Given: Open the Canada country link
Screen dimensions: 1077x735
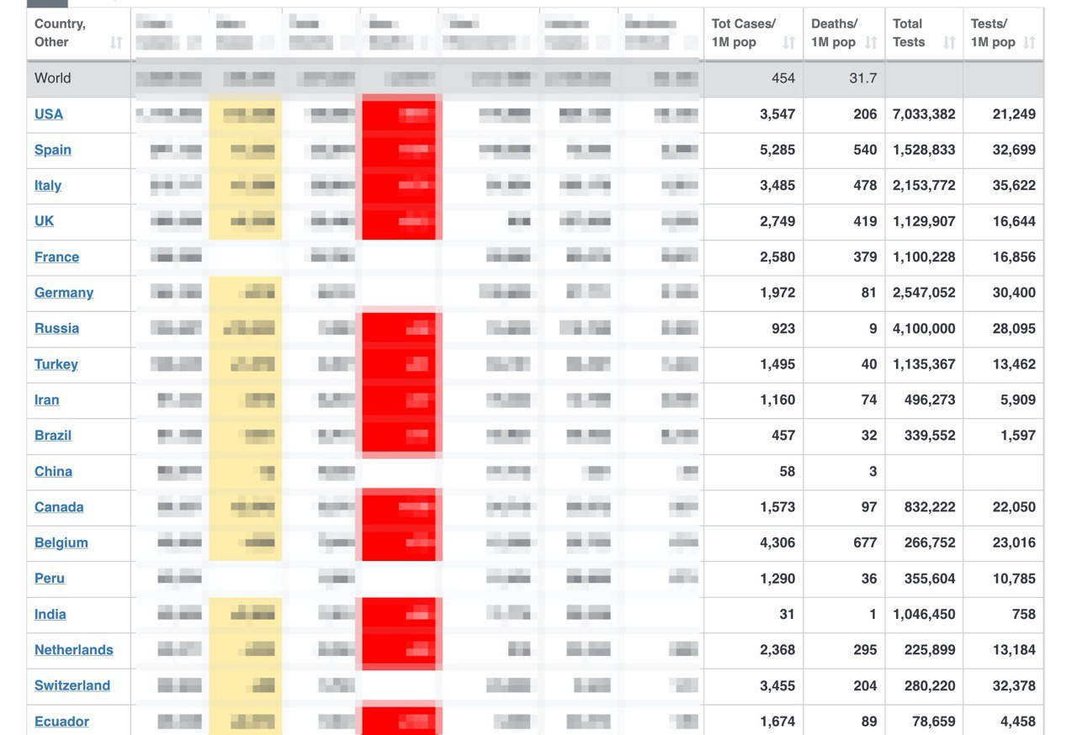Looking at the screenshot, I should (x=59, y=507).
